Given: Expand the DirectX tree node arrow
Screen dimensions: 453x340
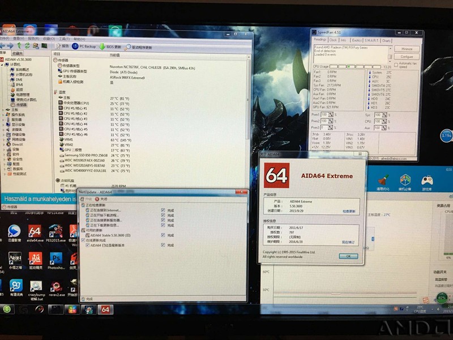Looking at the screenshot, I should click(3, 144).
